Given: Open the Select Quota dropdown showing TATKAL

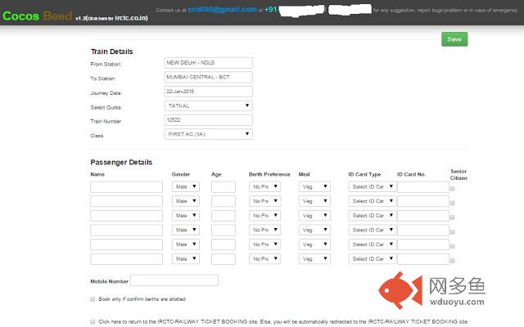Looking at the screenshot, I should pyautogui.click(x=208, y=105).
